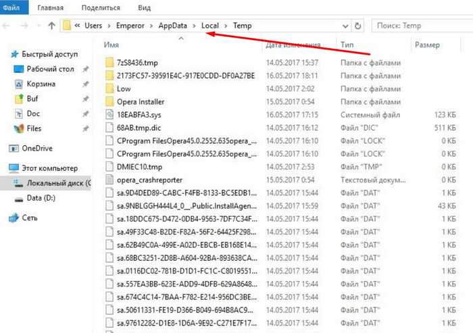Select the Low folder
Screen dimensions: 473x333
[x=124, y=88]
